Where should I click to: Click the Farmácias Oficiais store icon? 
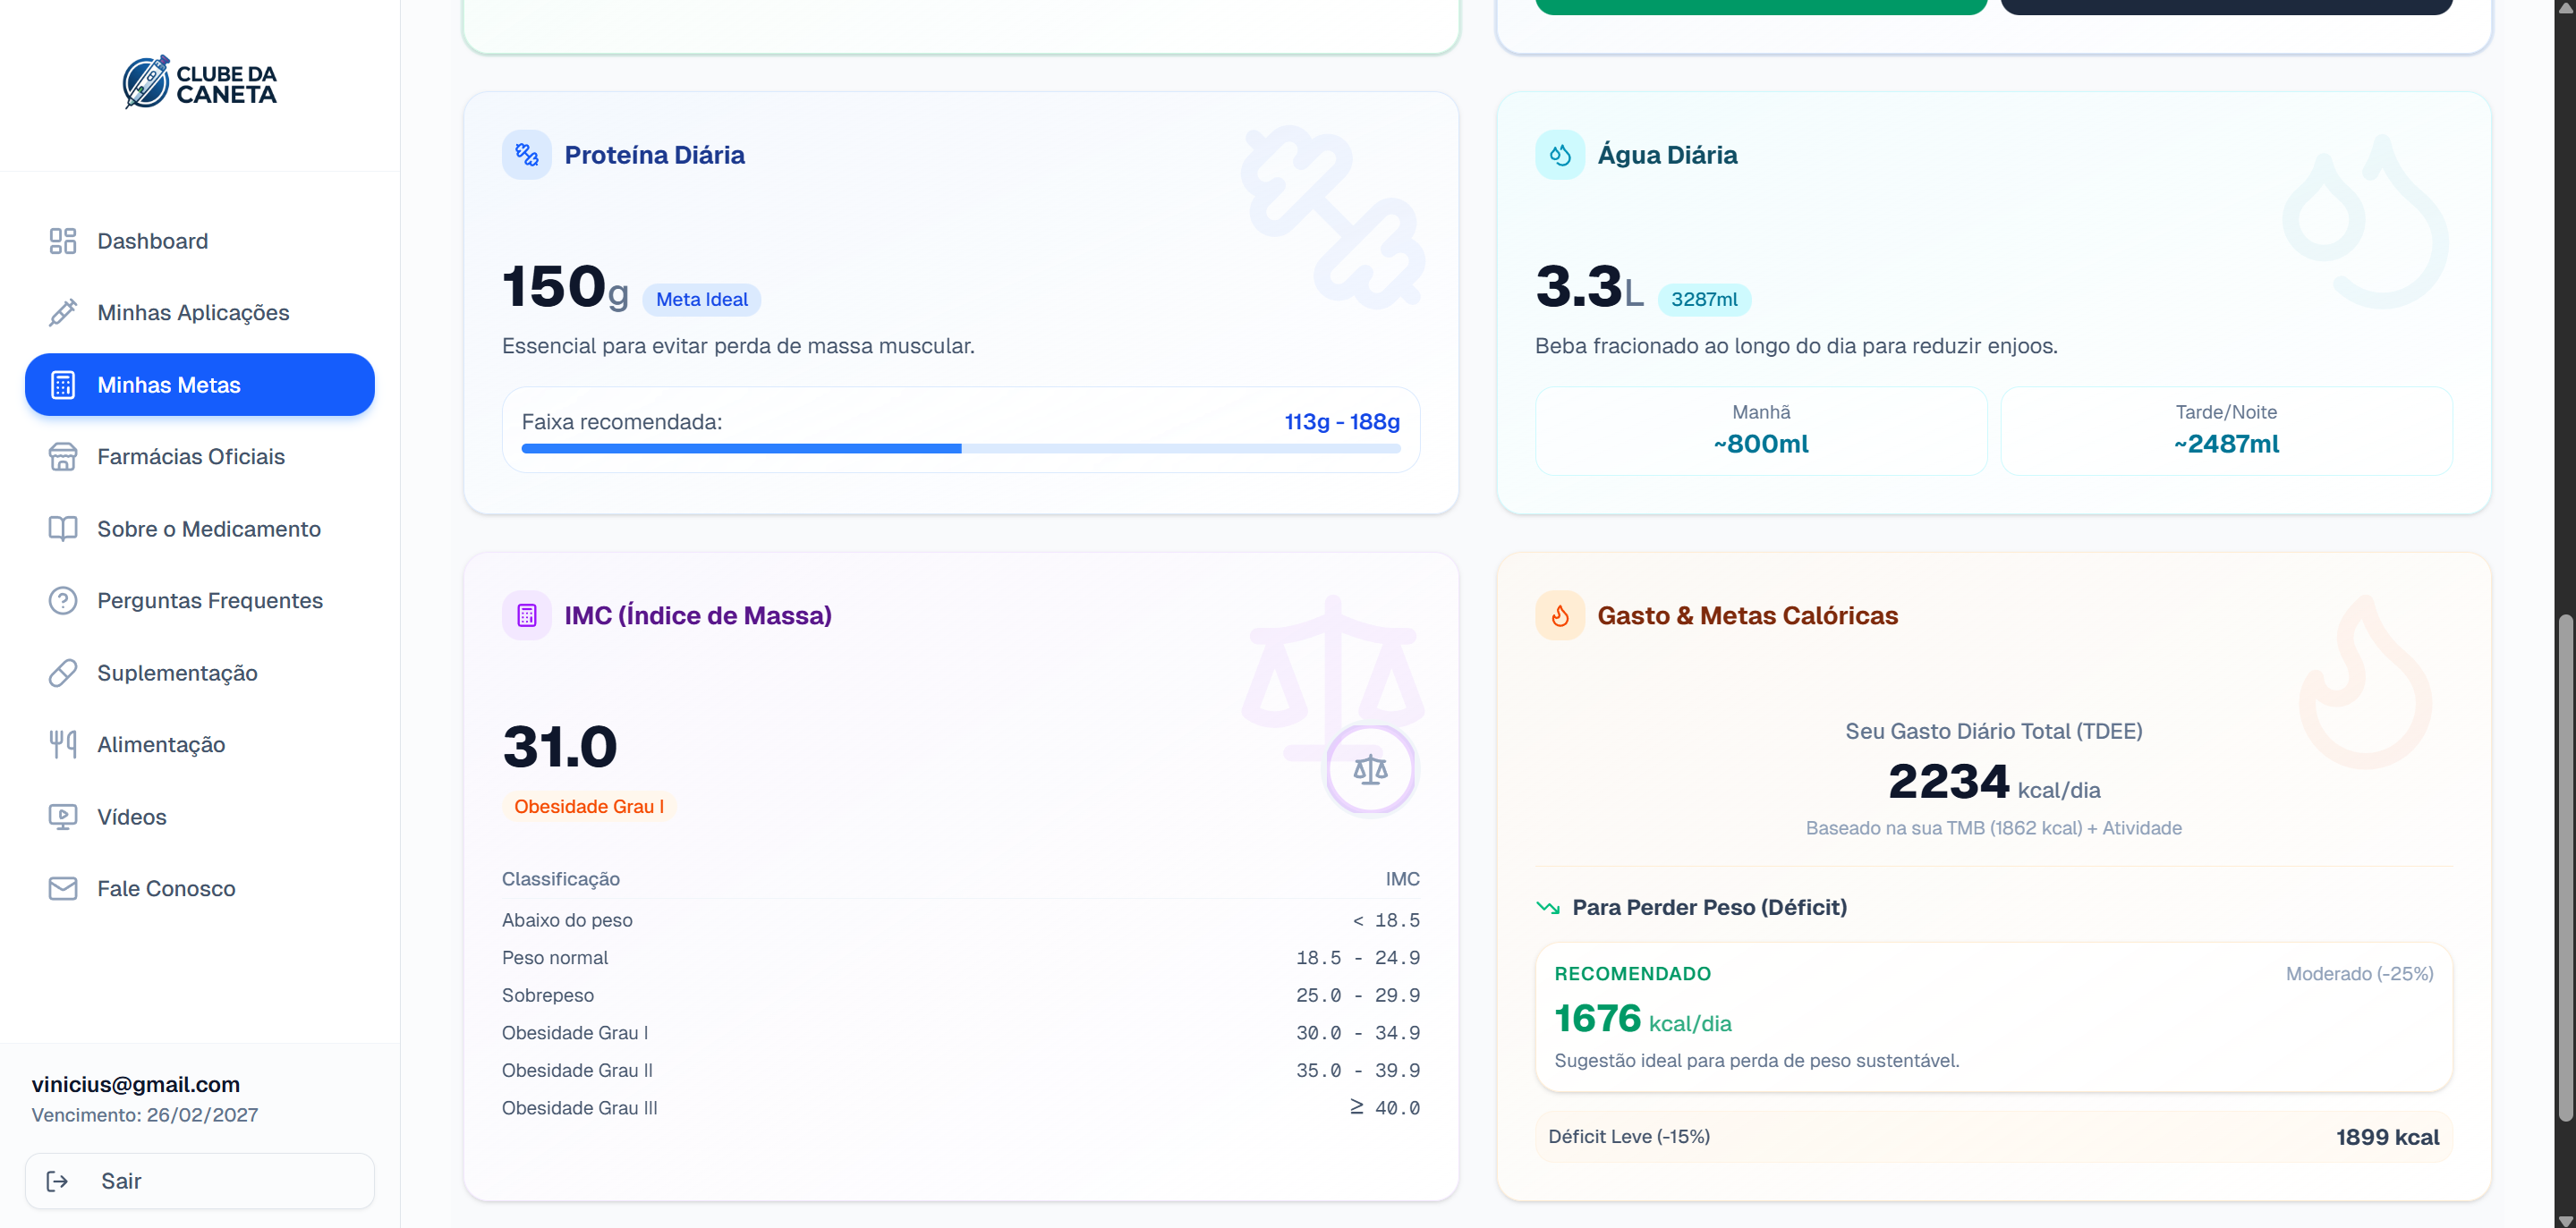pyautogui.click(x=63, y=457)
